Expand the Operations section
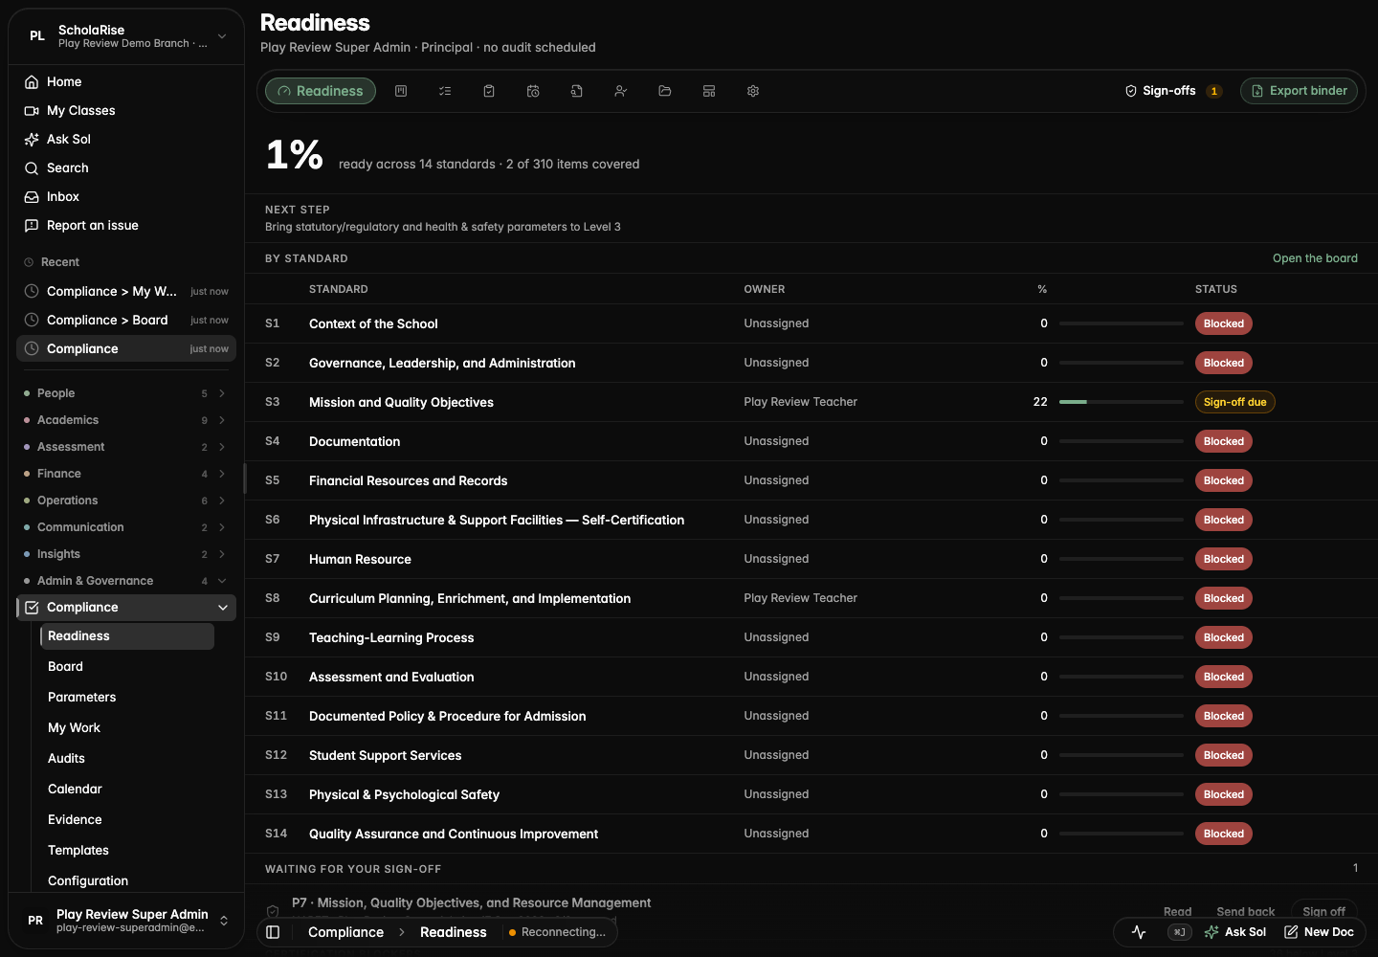This screenshot has height=957, width=1378. tap(126, 501)
